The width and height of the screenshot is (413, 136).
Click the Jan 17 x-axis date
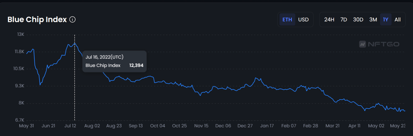267,126
